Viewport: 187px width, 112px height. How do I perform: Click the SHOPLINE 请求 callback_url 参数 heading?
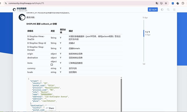pos(42,24)
